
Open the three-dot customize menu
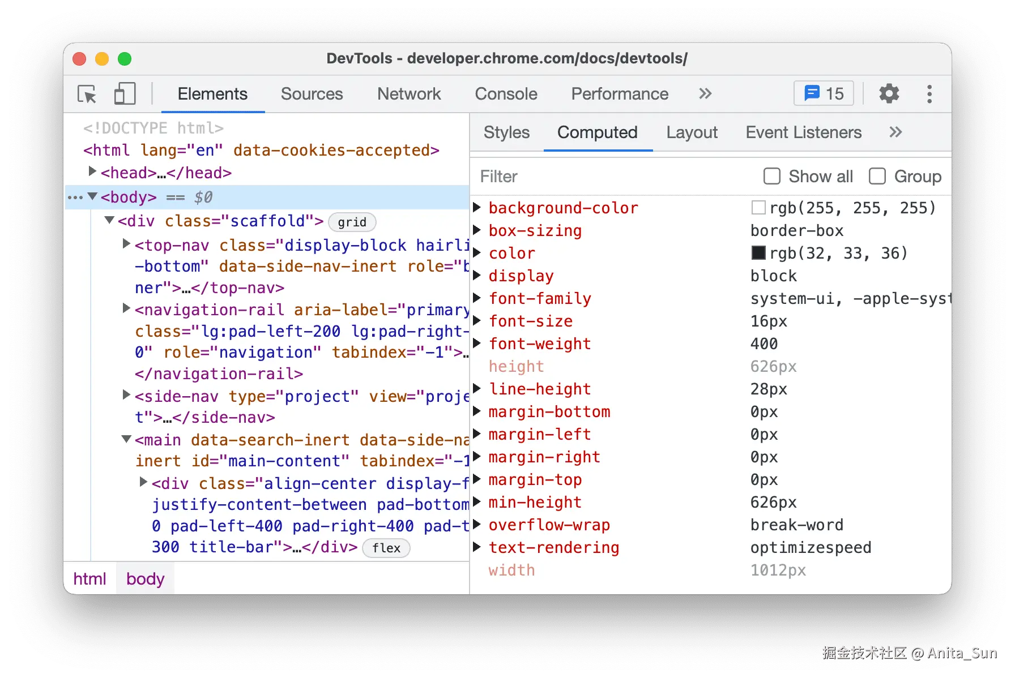click(929, 94)
